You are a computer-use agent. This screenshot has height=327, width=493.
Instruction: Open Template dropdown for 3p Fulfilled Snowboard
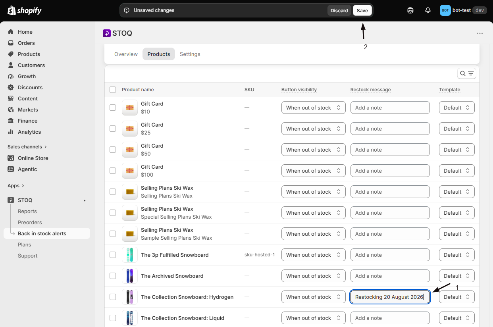457,255
